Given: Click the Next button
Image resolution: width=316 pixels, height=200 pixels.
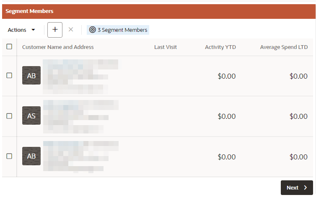Looking at the screenshot, I should 297,187.
